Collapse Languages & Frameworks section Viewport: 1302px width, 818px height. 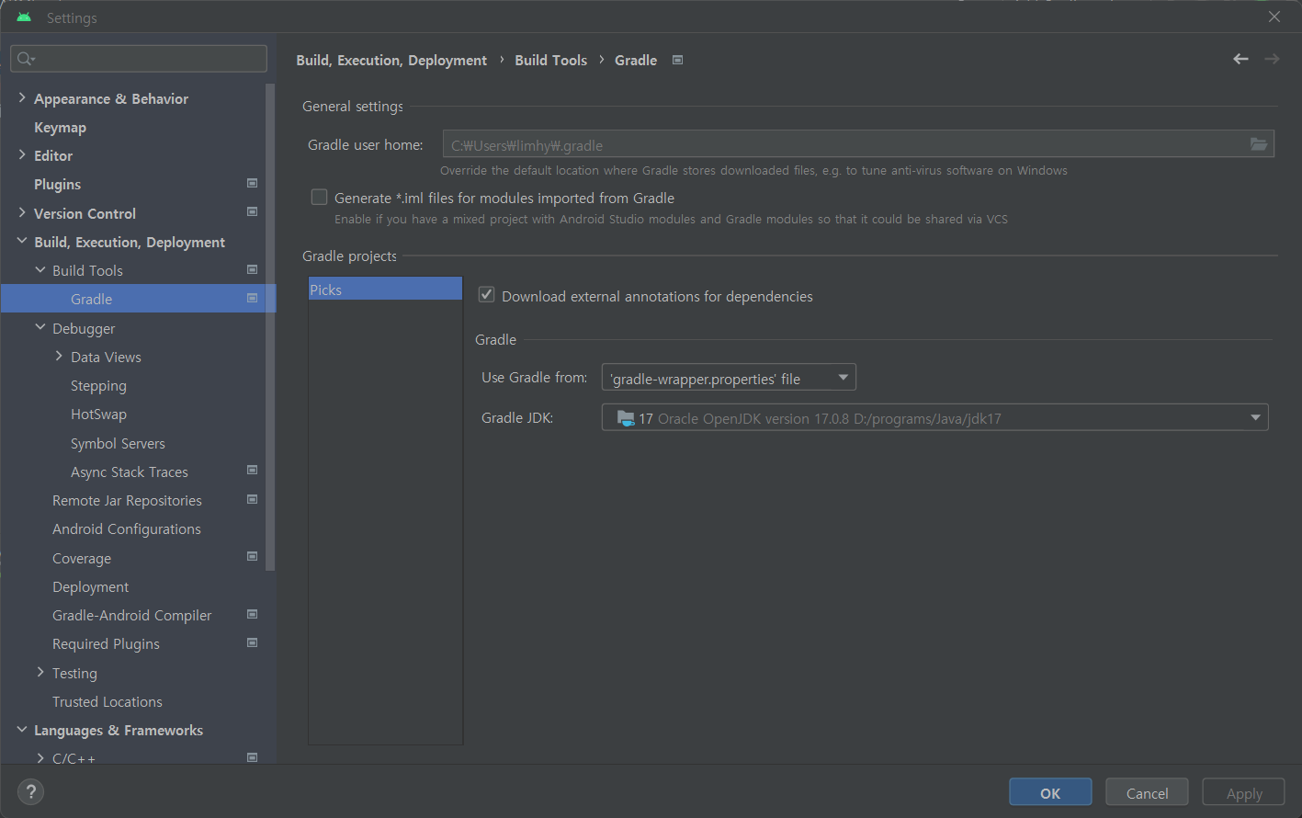[22, 730]
